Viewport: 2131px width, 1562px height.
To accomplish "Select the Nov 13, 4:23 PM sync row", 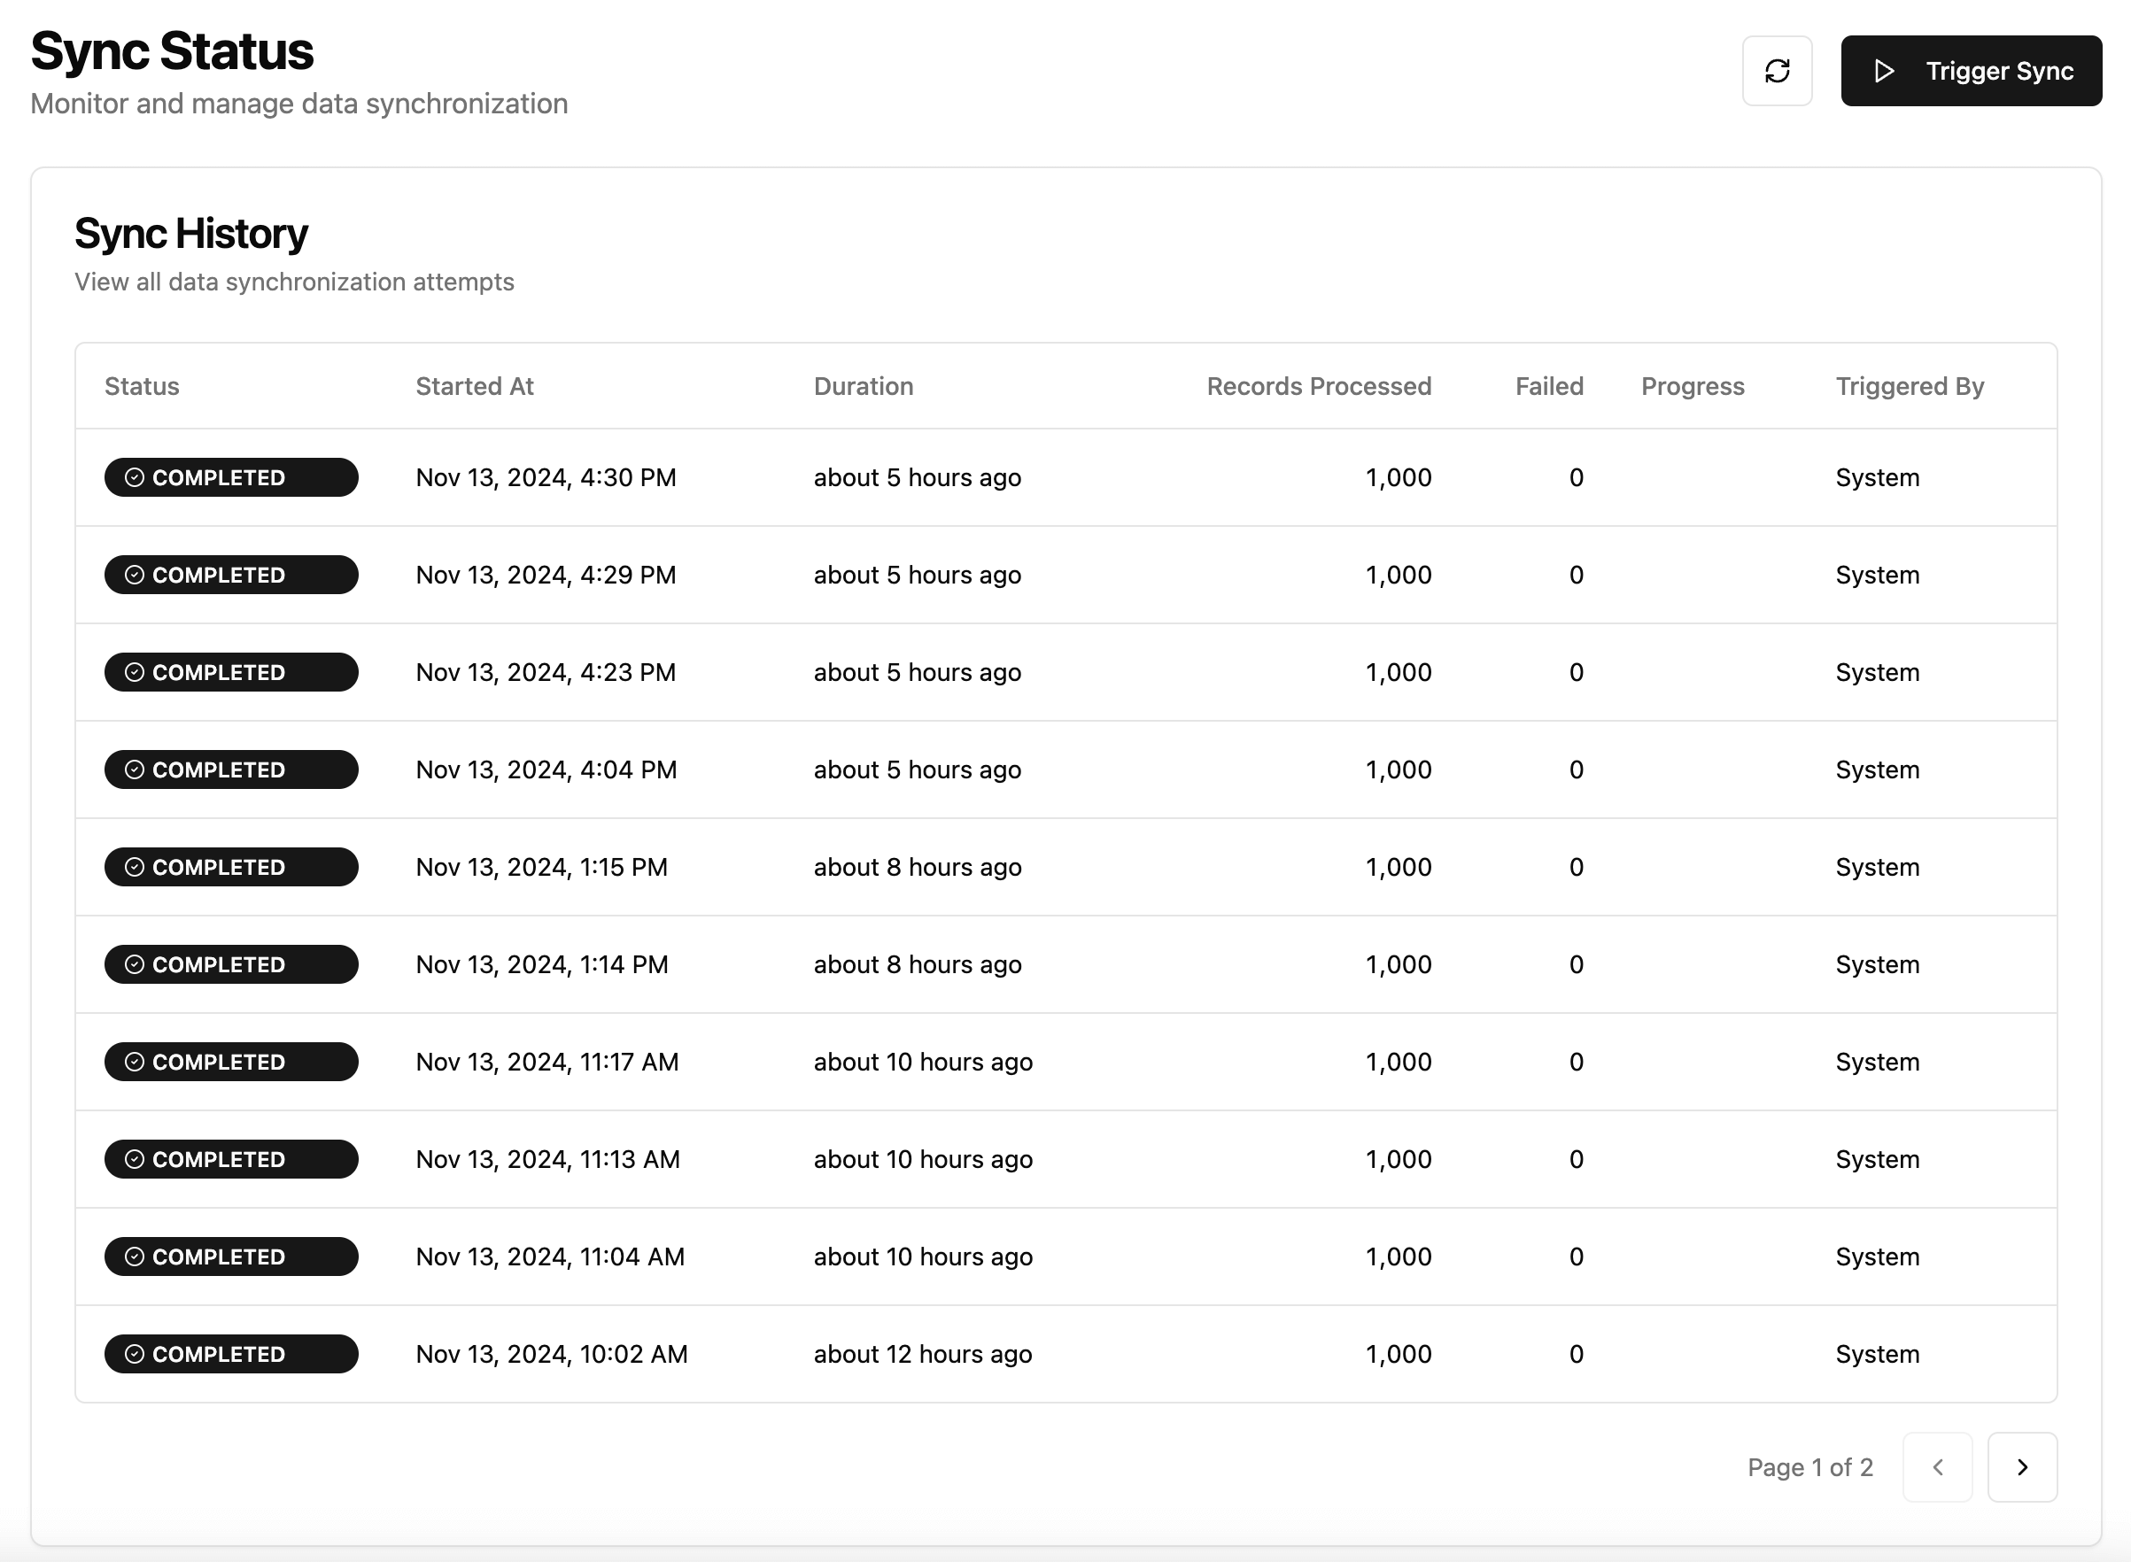I will [x=1065, y=672].
